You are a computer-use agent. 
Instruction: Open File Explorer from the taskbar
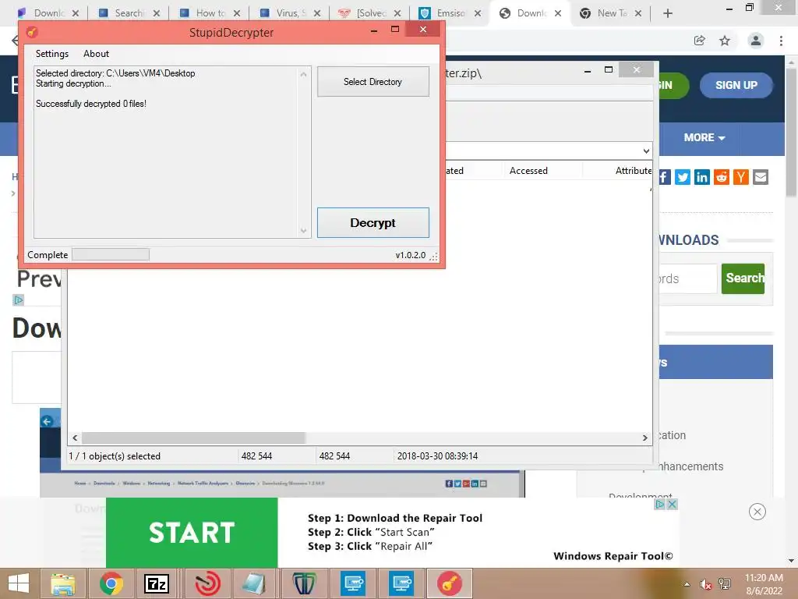coord(63,583)
